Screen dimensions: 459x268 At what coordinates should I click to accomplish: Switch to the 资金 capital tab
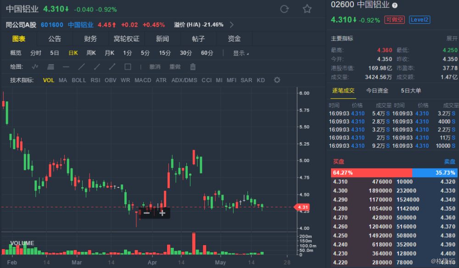click(234, 39)
